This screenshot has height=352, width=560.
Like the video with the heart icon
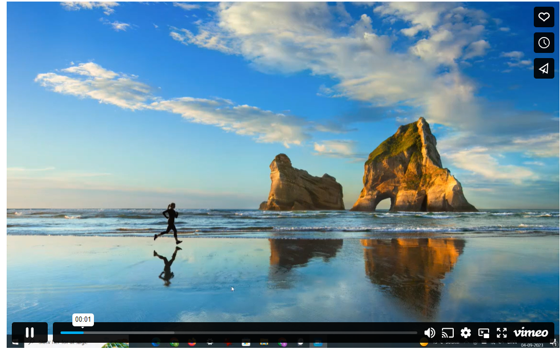coord(544,17)
